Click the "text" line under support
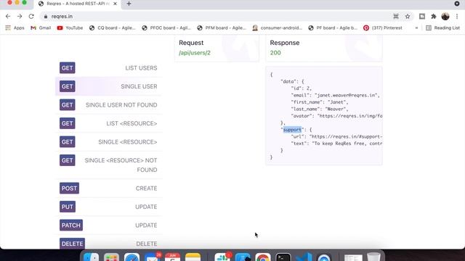Screen dimensions: 465x261 (x=336, y=144)
